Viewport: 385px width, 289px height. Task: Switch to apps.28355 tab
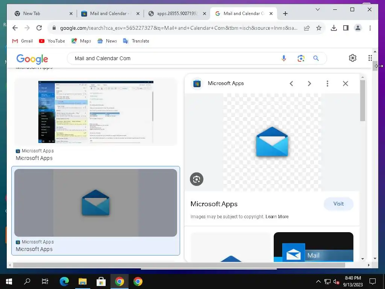[177, 14]
